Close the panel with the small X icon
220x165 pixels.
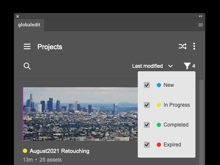click(x=18, y=16)
